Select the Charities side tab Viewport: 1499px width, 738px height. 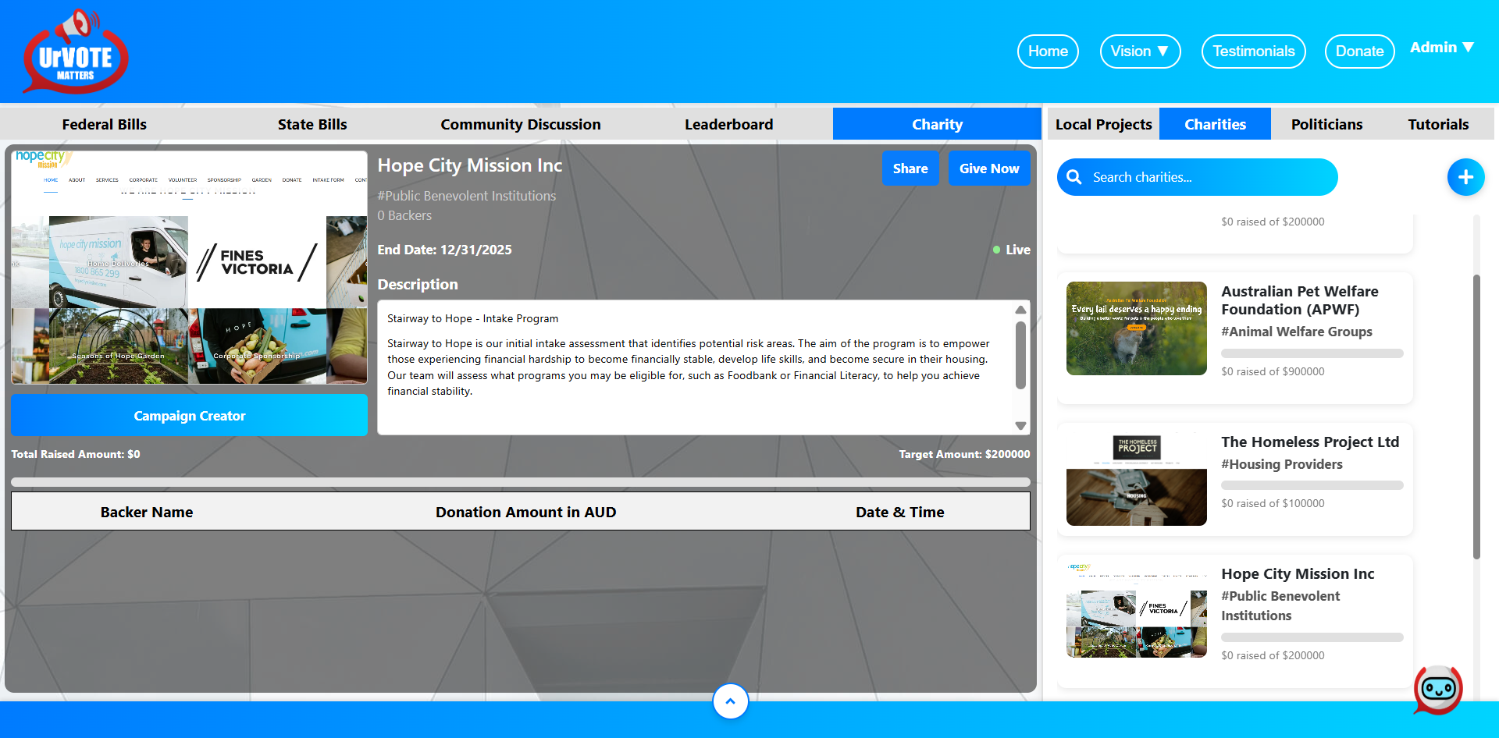coord(1215,124)
